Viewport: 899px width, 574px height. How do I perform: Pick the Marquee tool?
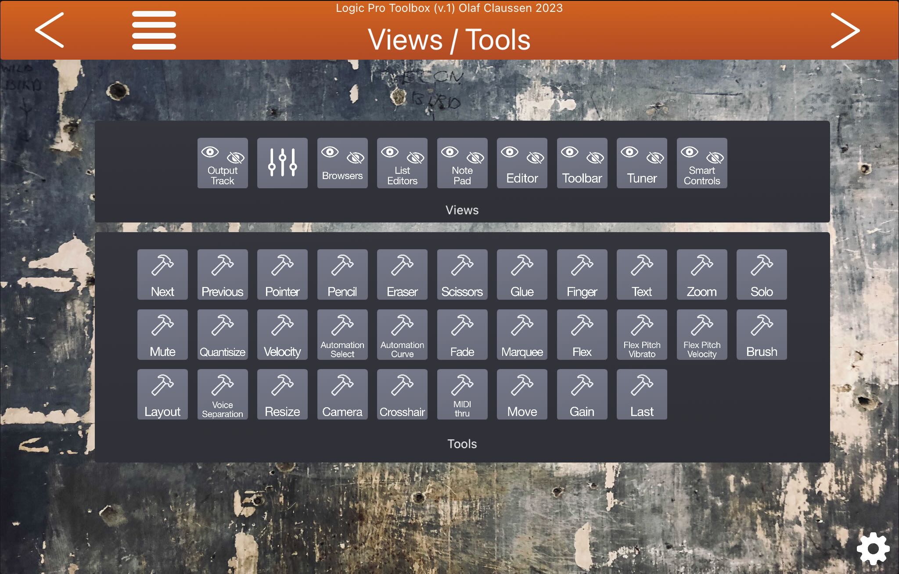(x=522, y=335)
